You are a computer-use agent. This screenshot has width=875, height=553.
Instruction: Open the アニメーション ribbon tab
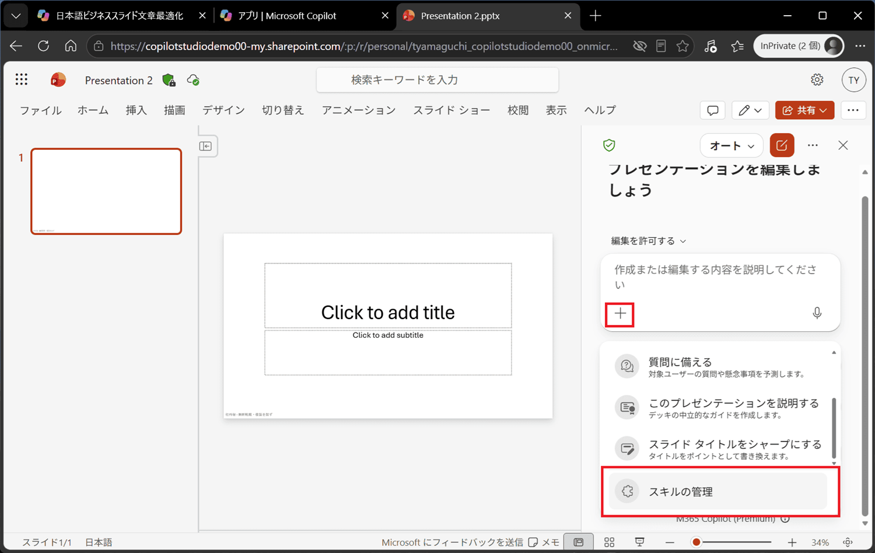359,110
